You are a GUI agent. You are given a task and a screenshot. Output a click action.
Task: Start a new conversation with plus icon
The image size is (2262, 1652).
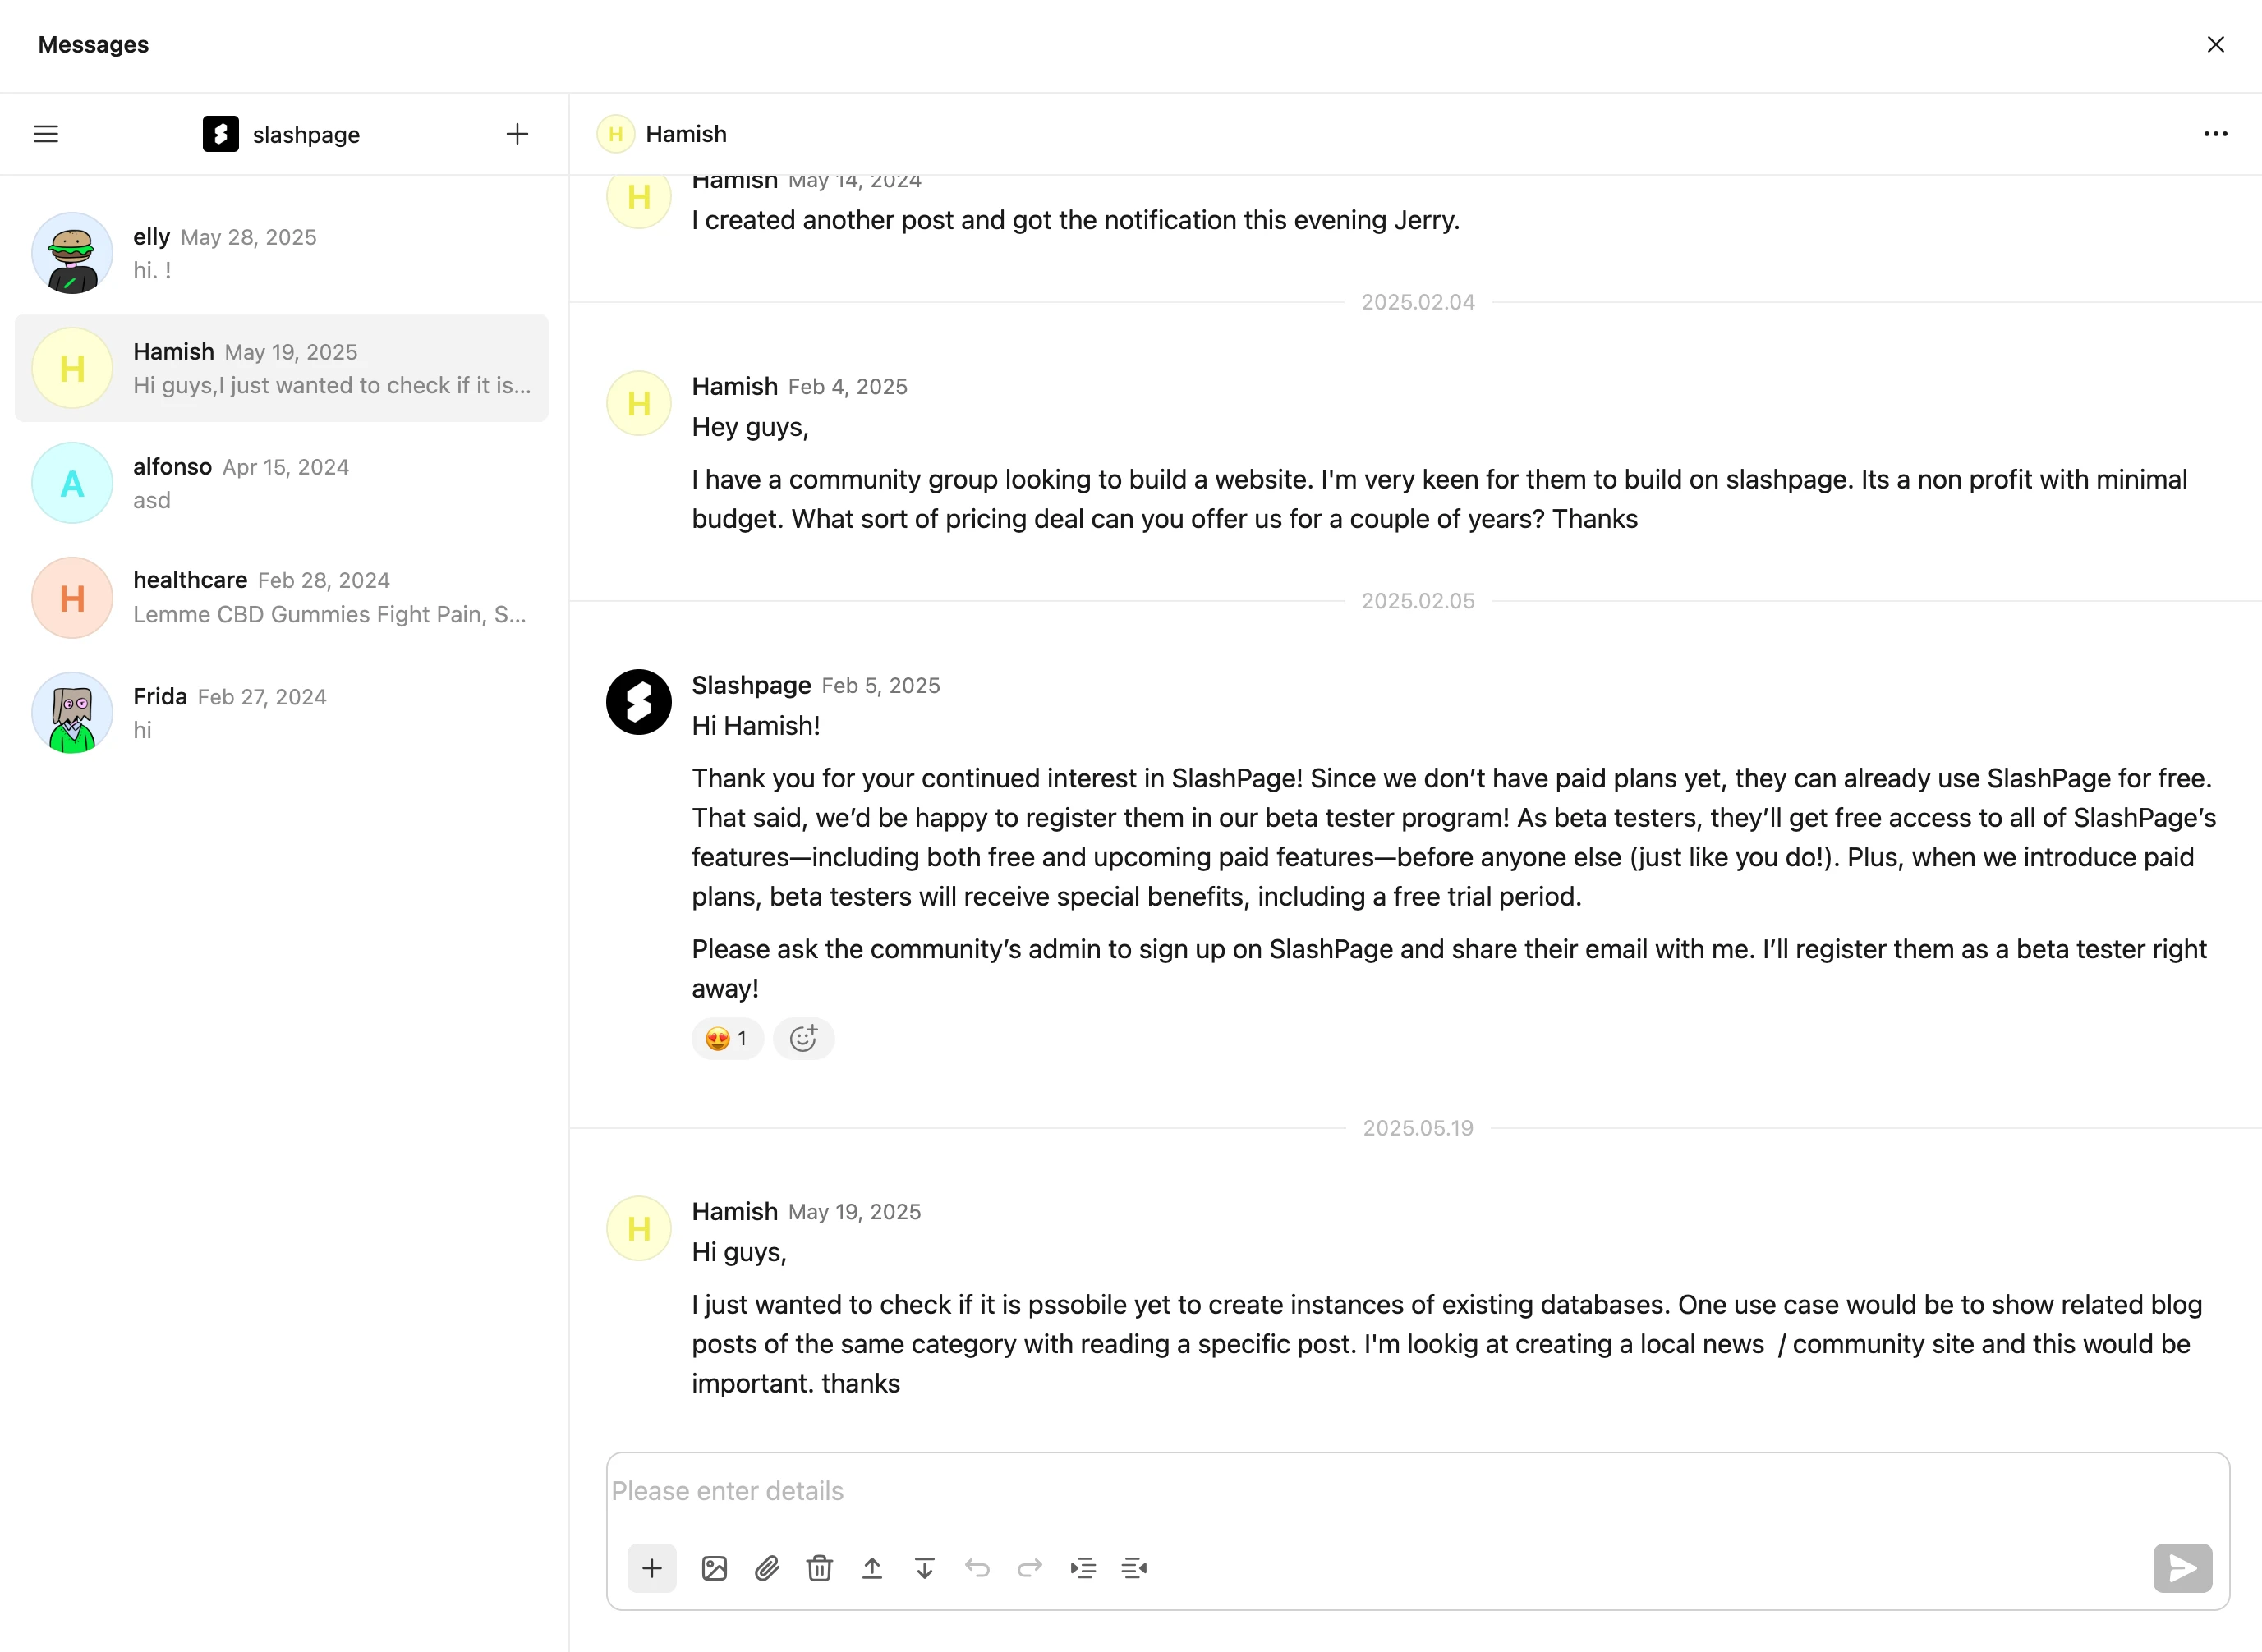click(517, 134)
